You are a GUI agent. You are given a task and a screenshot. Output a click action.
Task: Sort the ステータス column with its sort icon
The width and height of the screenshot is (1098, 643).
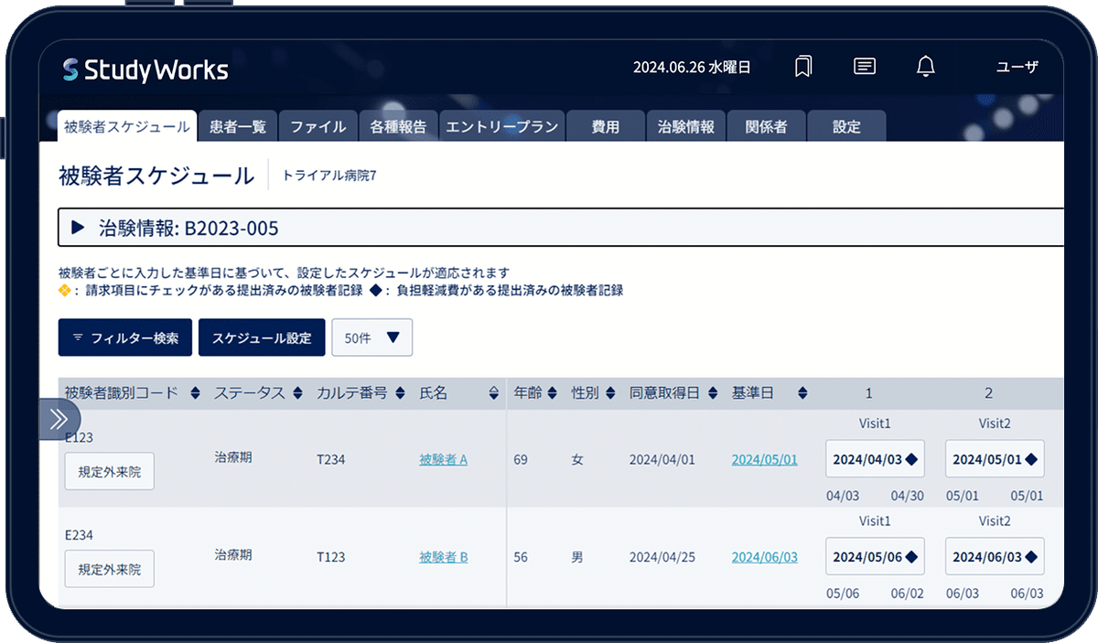297,393
